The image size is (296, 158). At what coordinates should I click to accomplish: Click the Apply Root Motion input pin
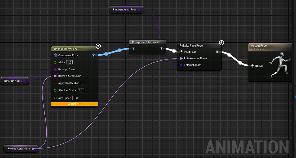(x=55, y=83)
